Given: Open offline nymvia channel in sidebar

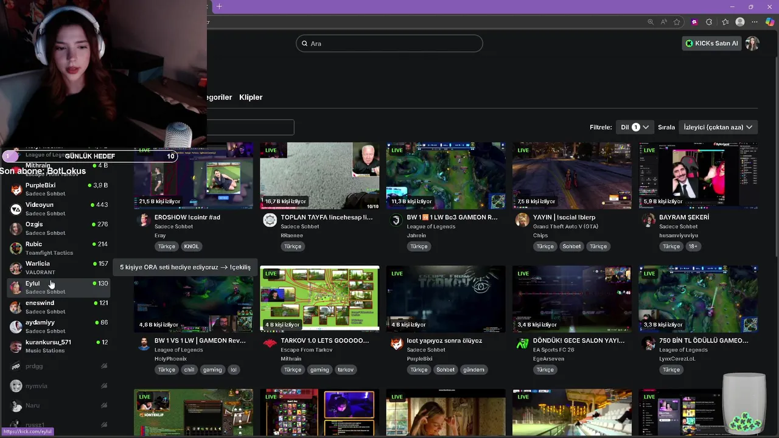Looking at the screenshot, I should pos(59,386).
